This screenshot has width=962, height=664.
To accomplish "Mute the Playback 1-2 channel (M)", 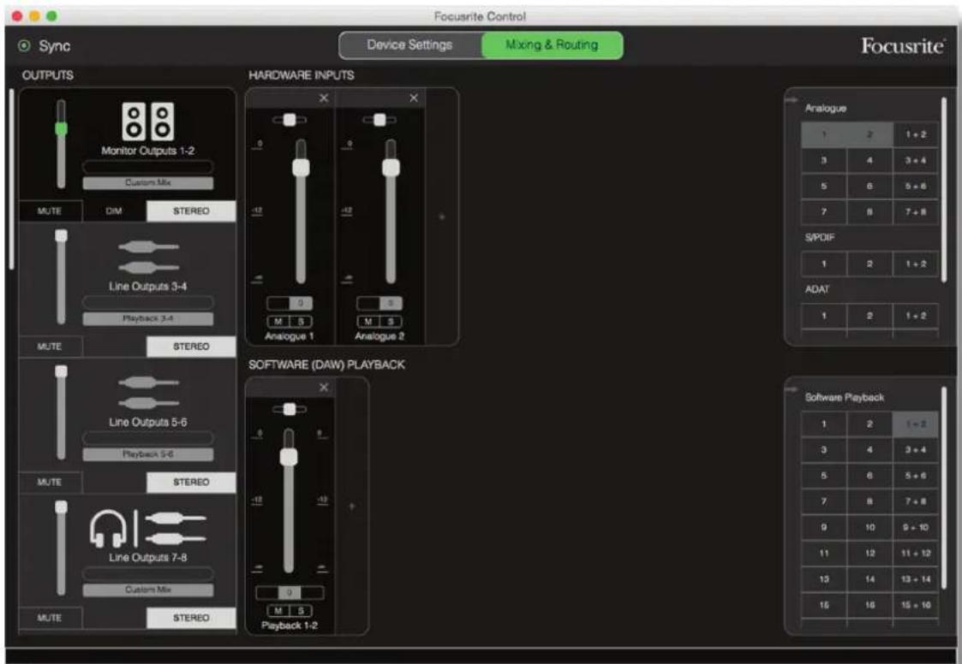I will 278,611.
